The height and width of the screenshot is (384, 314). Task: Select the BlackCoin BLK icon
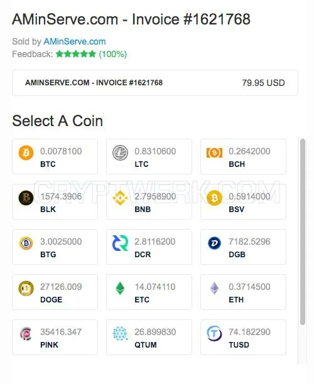pyautogui.click(x=26, y=198)
